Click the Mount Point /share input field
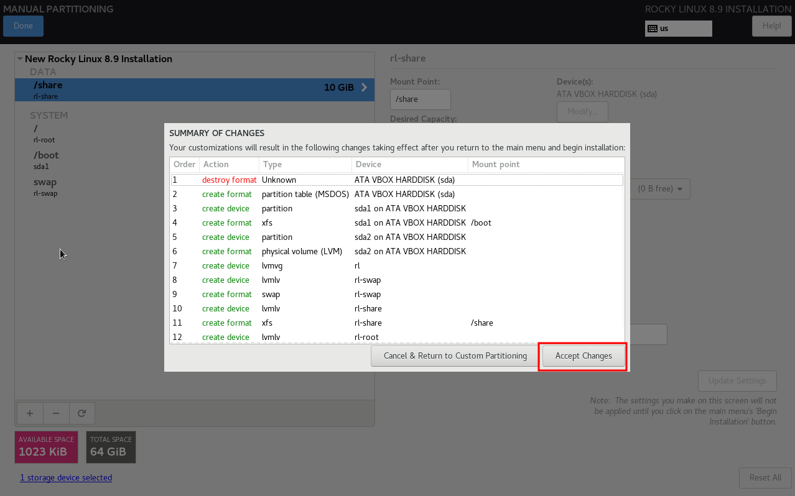This screenshot has width=795, height=496. [421, 99]
